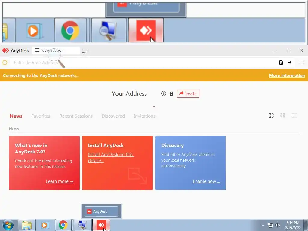
Task: Click the AnyDesk logo in title bar
Action: [5, 51]
